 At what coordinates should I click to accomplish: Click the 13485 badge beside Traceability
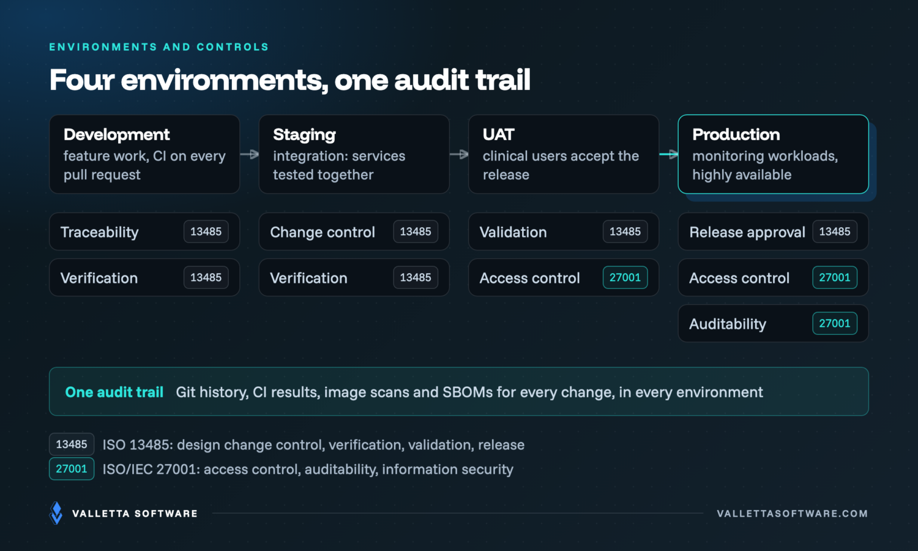206,231
